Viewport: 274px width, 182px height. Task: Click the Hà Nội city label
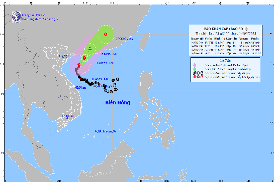64,56
